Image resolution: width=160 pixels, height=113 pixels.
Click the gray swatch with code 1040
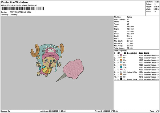121,77
